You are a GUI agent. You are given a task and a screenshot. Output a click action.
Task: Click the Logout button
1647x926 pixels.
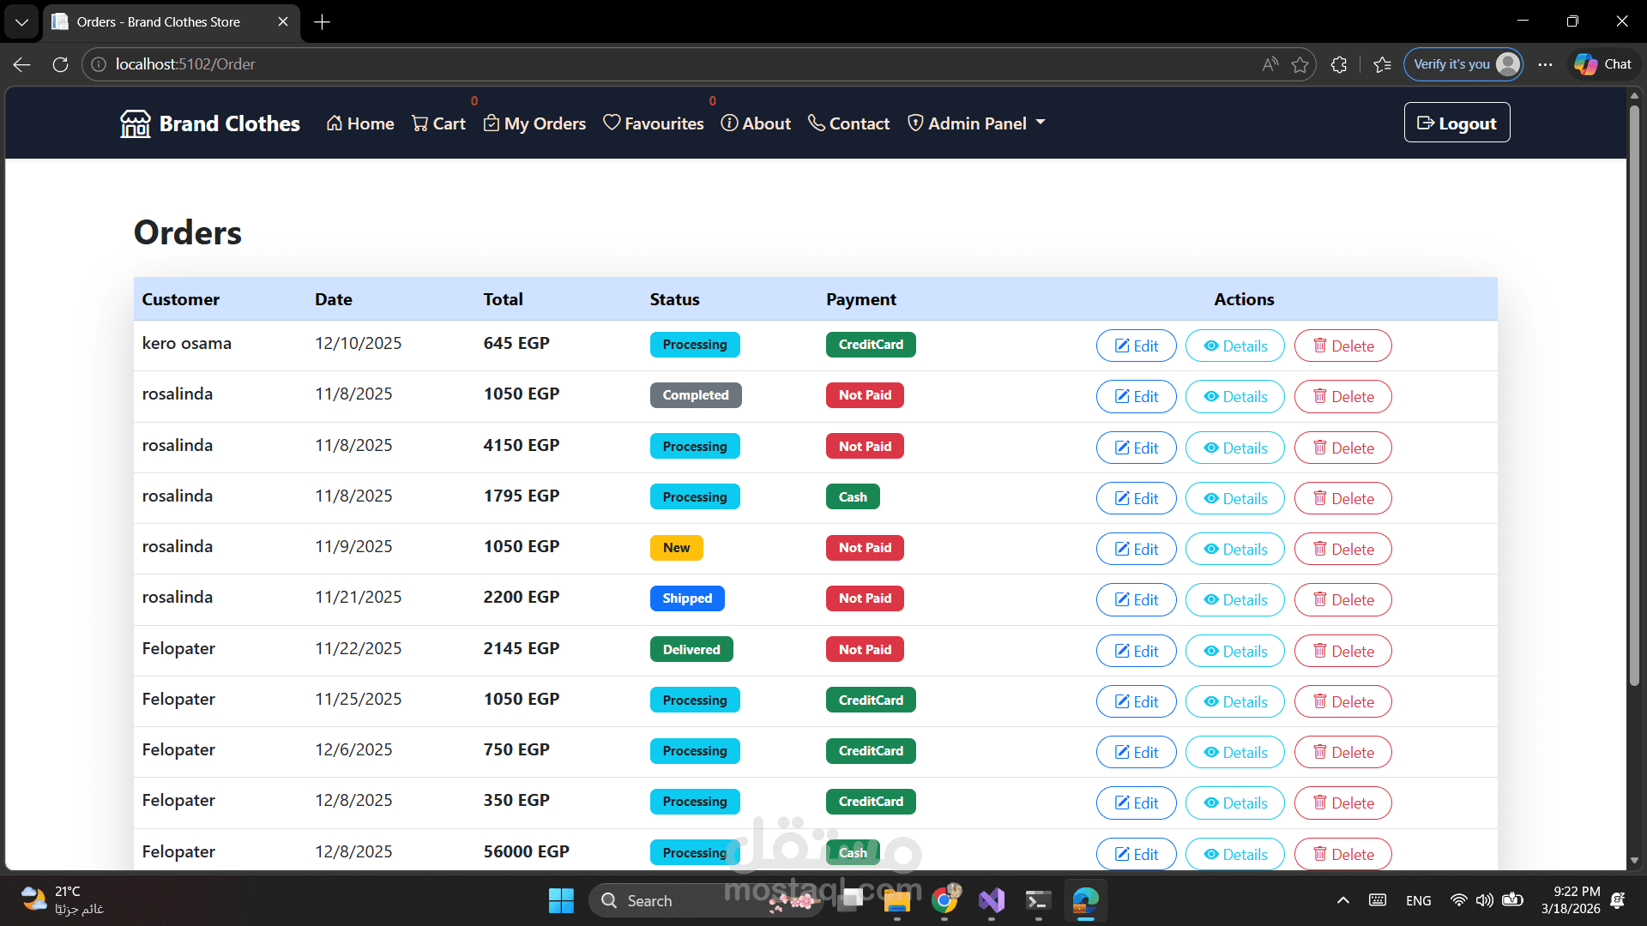coord(1457,123)
